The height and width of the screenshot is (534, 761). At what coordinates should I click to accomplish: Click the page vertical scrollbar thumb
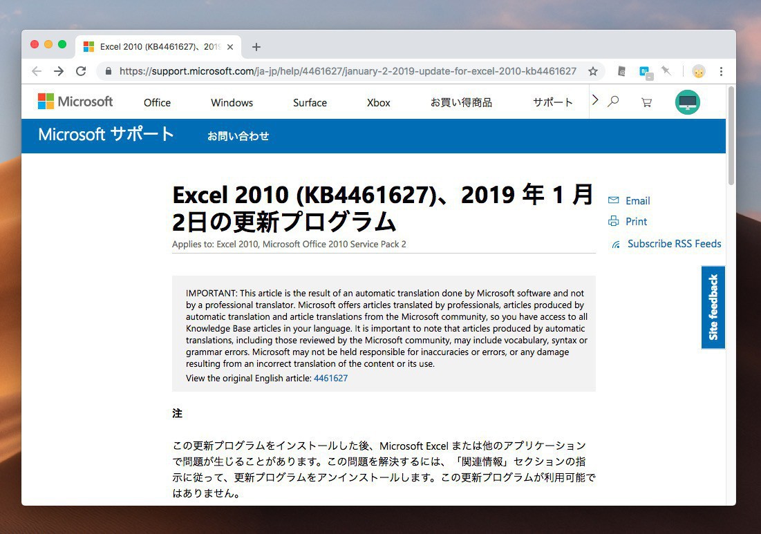[731, 136]
